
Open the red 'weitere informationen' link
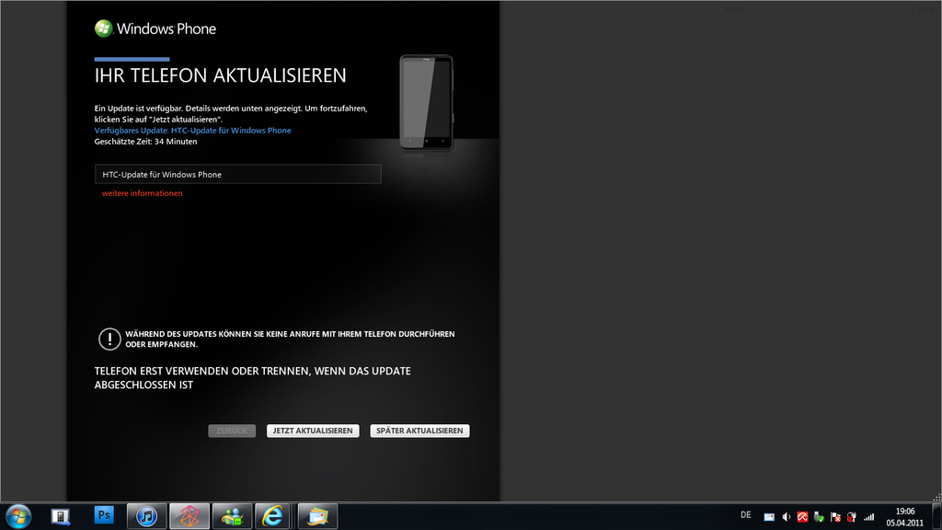click(x=143, y=193)
